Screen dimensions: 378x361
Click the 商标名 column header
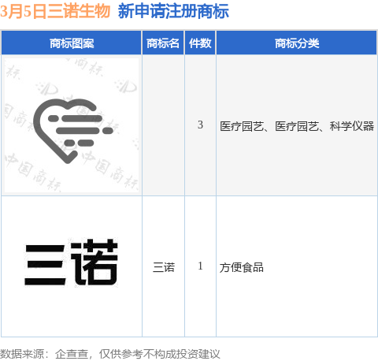163,43
